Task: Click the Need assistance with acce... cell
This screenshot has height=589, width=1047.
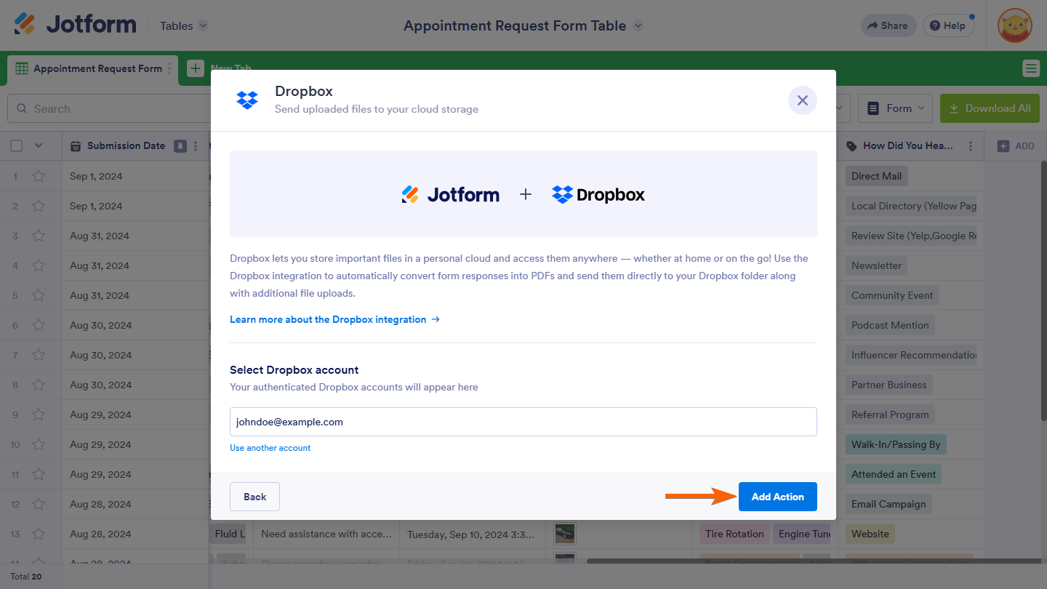Action: (327, 534)
